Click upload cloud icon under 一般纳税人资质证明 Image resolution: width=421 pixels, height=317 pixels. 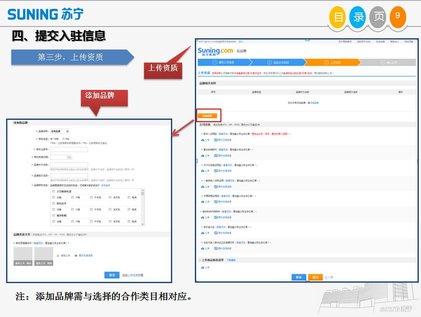click(x=203, y=187)
